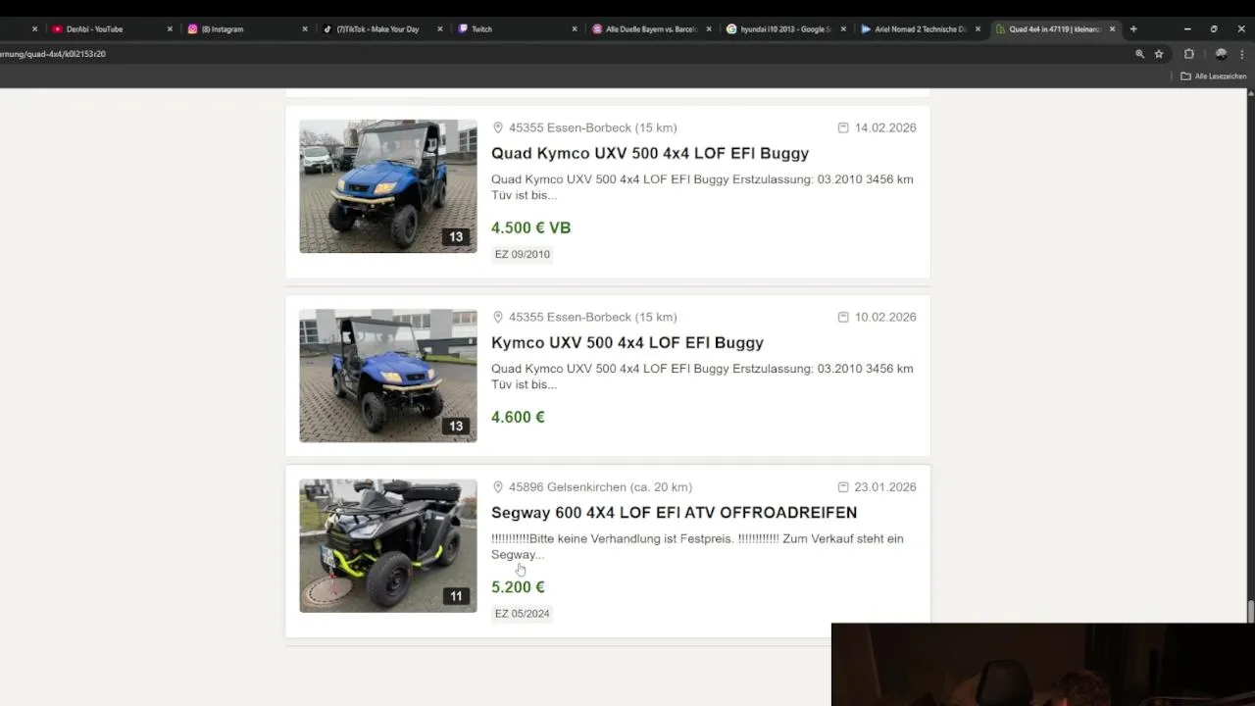
Task: Click the Instagram favicon on its tab
Action: [193, 29]
